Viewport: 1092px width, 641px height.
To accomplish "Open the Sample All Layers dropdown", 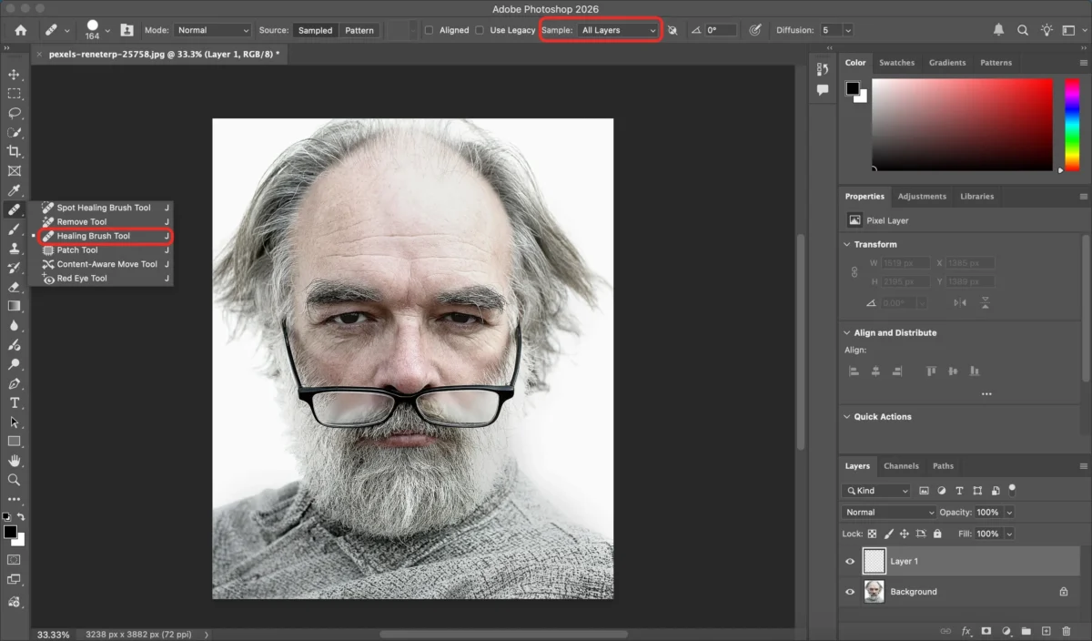I will 618,30.
